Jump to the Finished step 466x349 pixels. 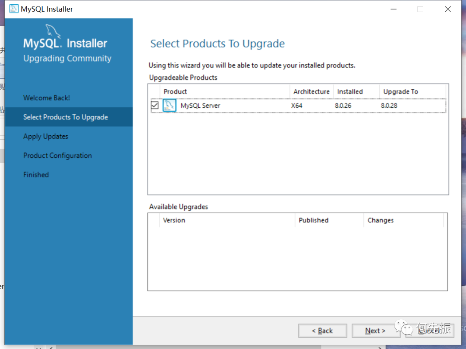point(36,175)
